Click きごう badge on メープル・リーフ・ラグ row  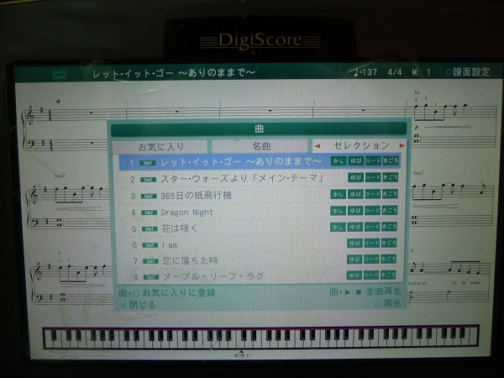tap(389, 276)
